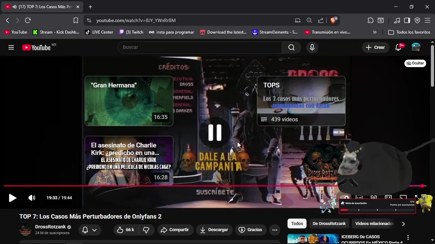Image resolution: width=435 pixels, height=244 pixels.
Task: Open the media control music note icon
Action: pyautogui.click(x=397, y=20)
